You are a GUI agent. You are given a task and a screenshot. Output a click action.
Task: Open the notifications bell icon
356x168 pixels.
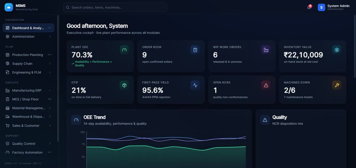coord(309,7)
